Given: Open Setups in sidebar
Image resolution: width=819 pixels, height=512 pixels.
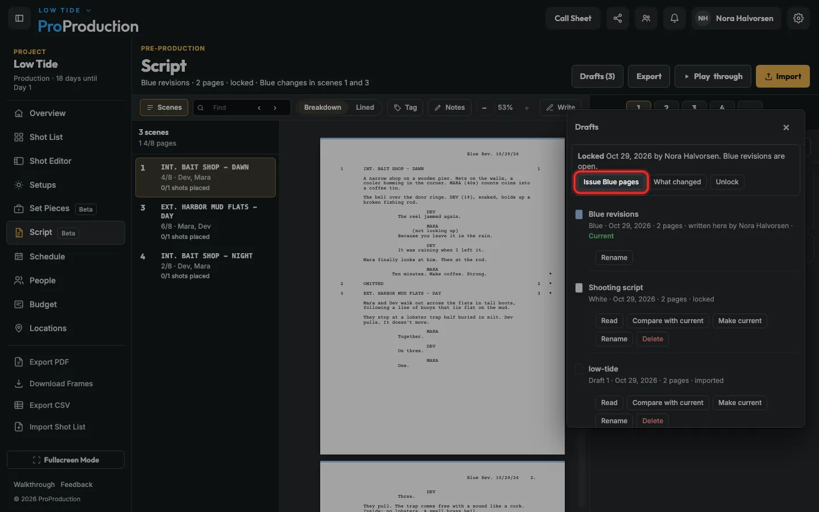Looking at the screenshot, I should [x=65, y=185].
